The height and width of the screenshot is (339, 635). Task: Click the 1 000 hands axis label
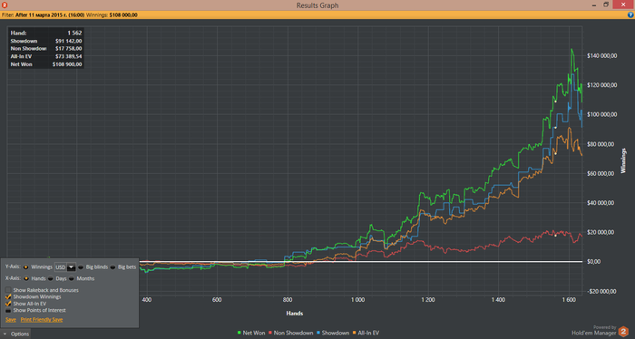click(357, 300)
